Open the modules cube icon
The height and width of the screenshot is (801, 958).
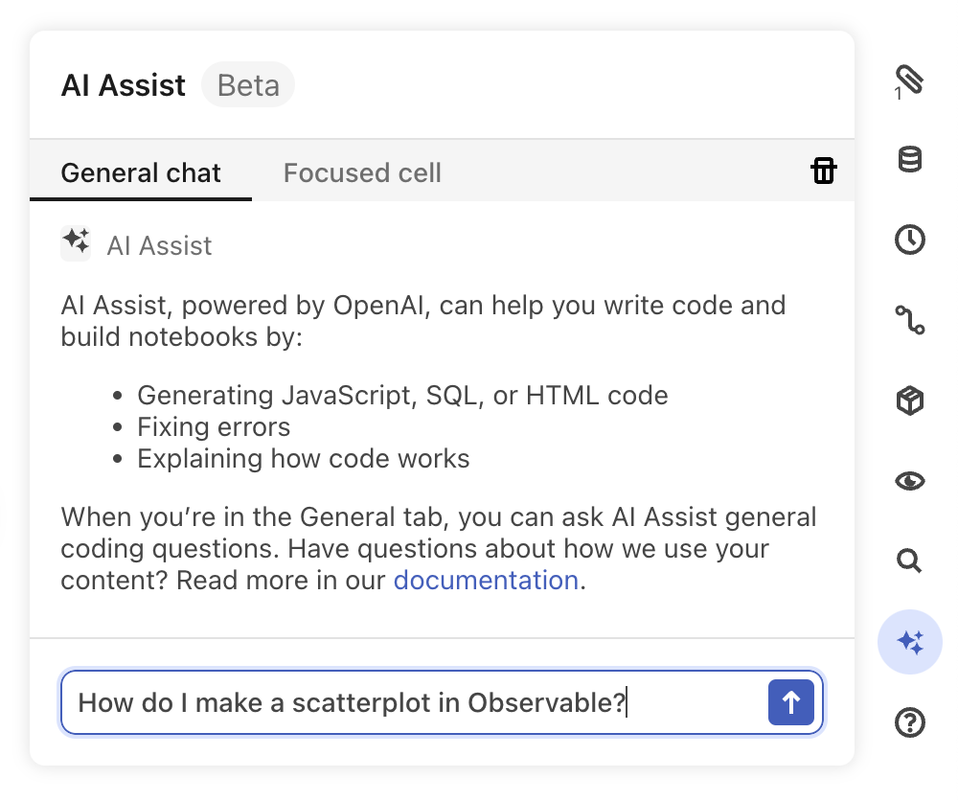pos(908,401)
